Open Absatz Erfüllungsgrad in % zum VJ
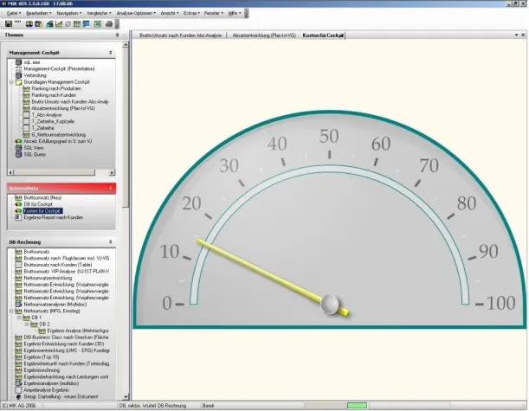The width and height of the screenshot is (529, 411). pos(57,141)
